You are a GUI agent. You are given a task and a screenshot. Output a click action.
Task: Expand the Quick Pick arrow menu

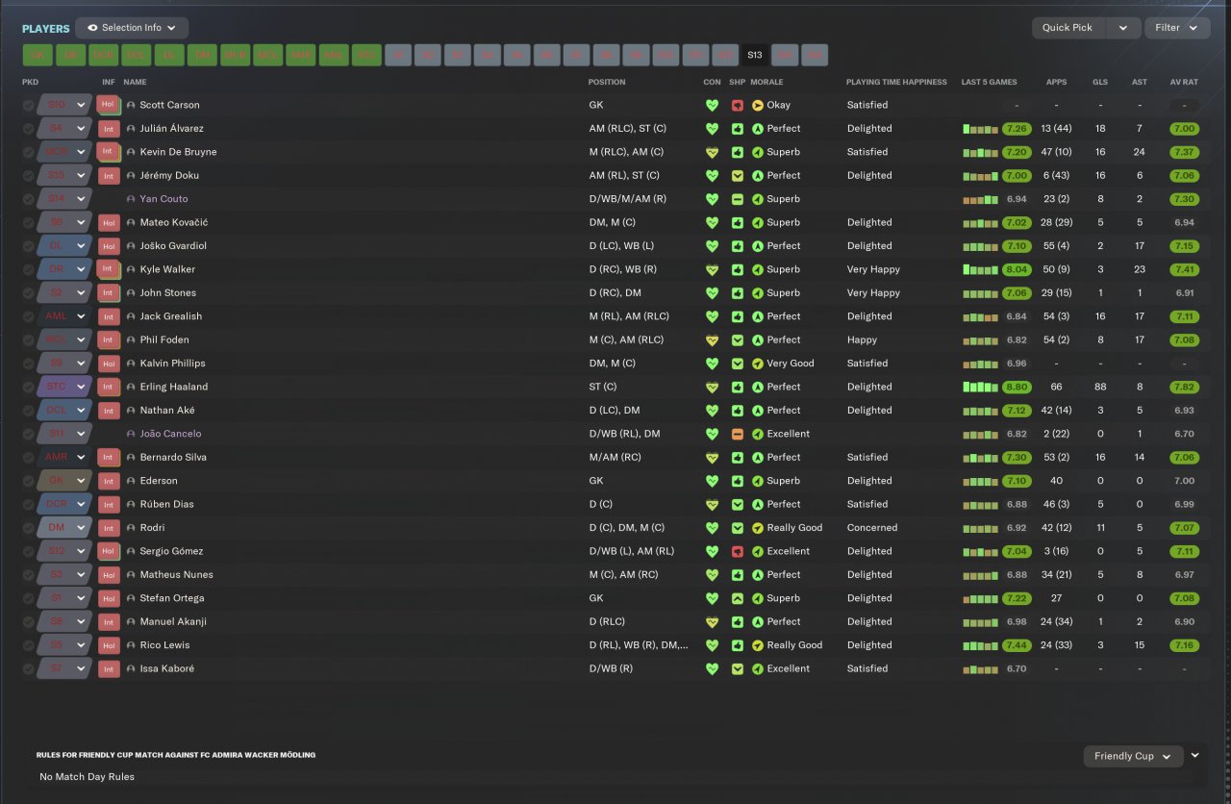[1123, 28]
